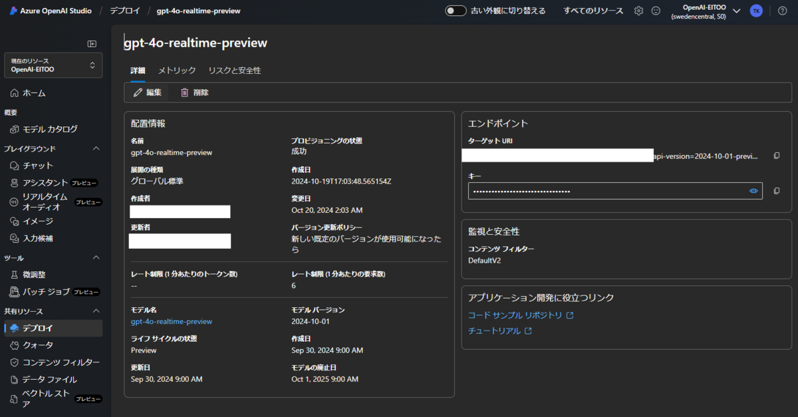Click the key input field
This screenshot has height=417, width=798.
(615, 191)
